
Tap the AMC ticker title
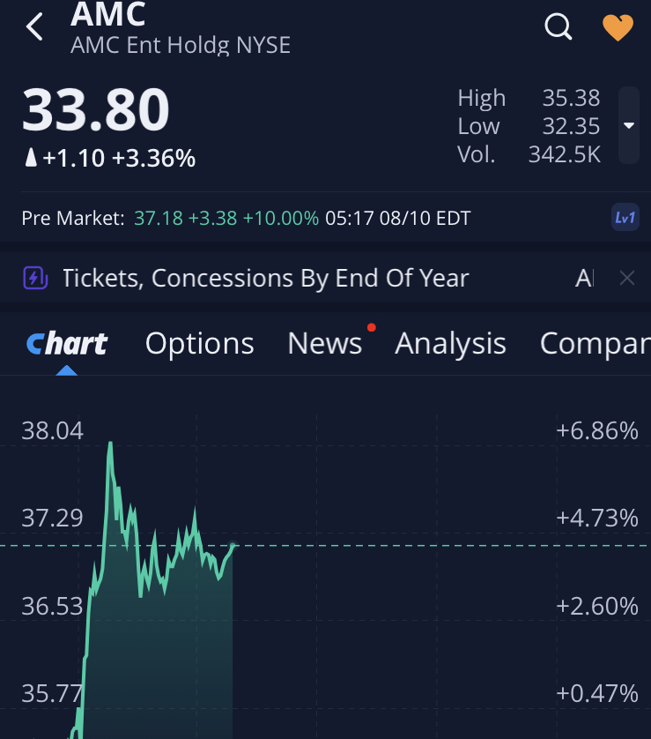108,14
